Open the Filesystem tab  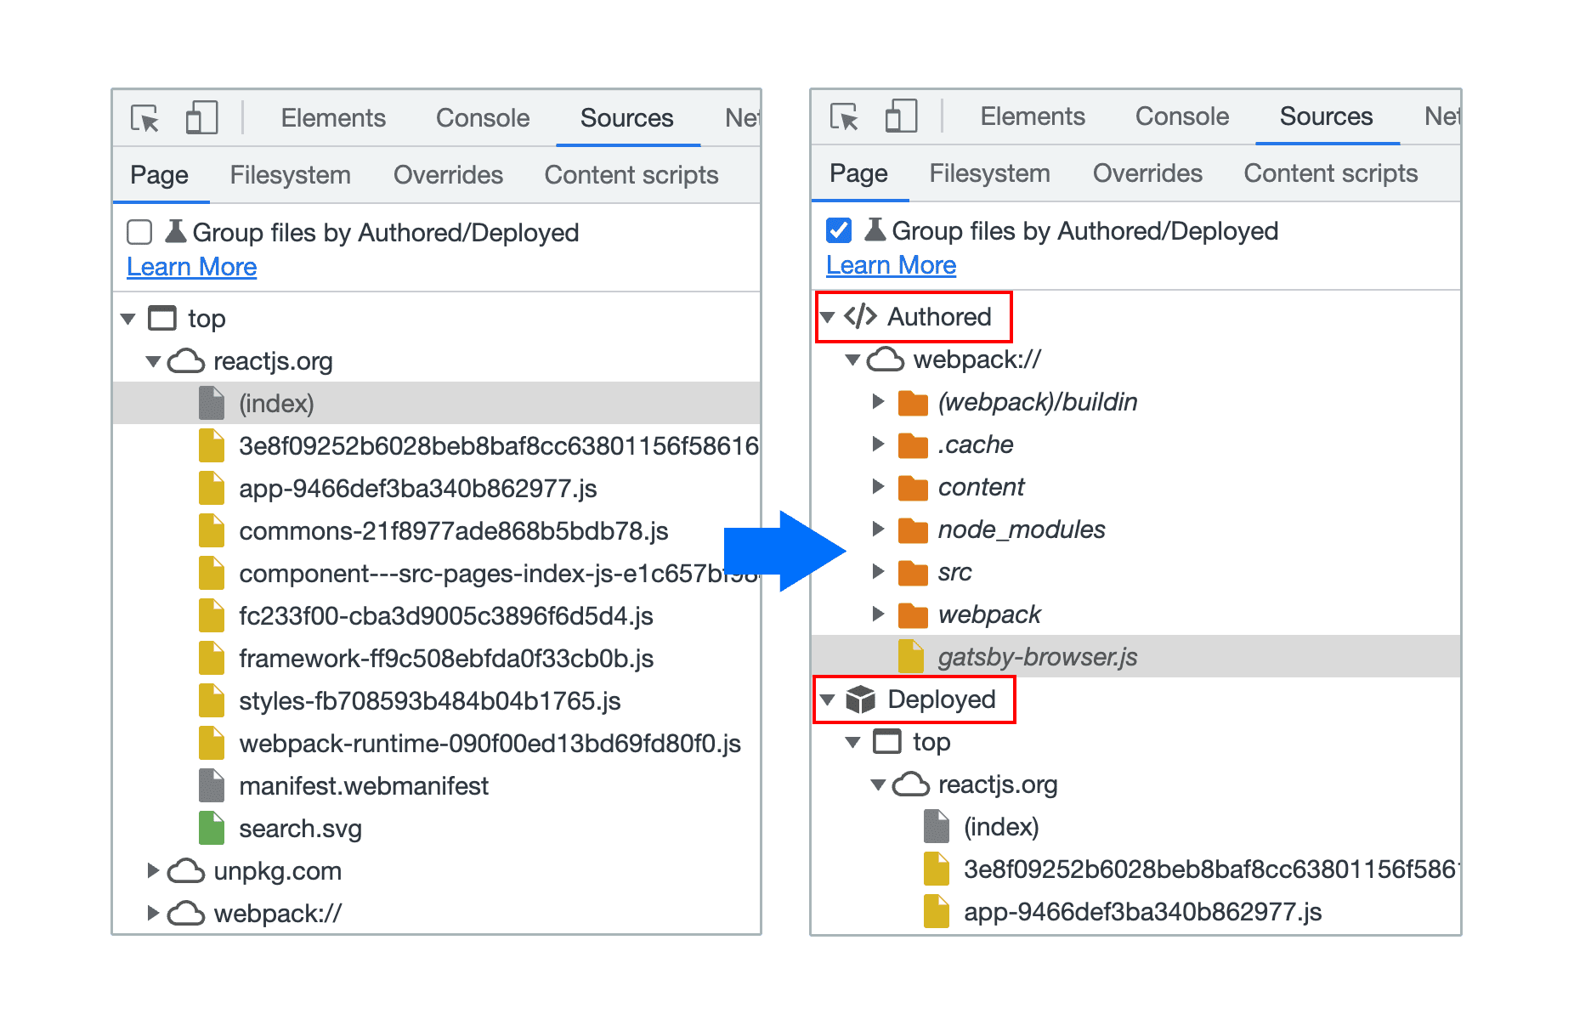(291, 174)
